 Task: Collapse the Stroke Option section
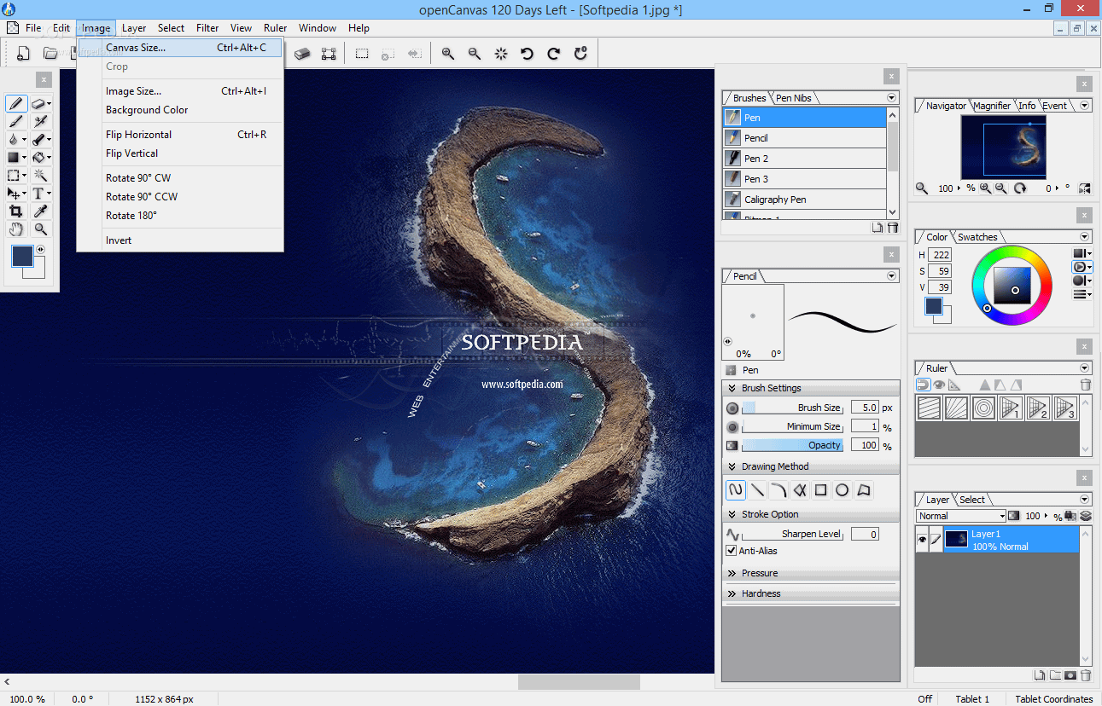click(x=732, y=514)
